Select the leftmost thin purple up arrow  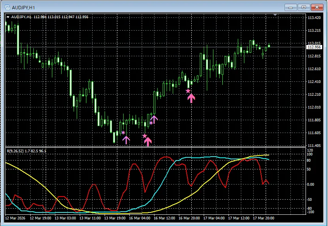tap(126, 140)
